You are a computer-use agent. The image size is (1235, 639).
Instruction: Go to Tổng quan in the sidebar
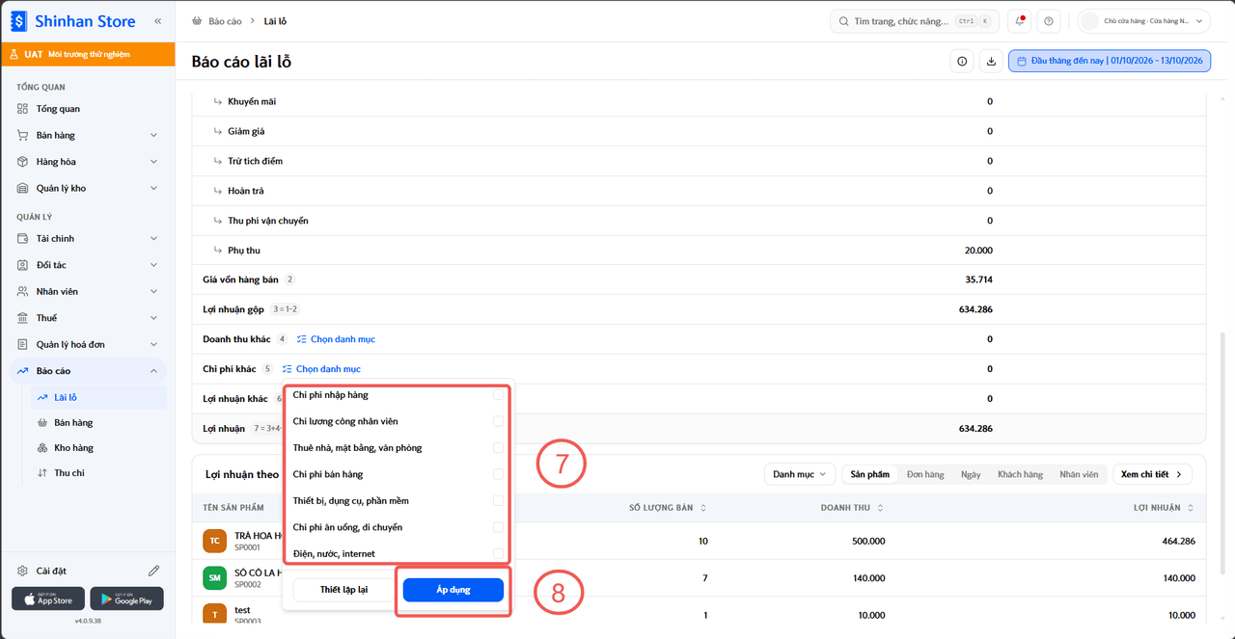[x=88, y=109]
